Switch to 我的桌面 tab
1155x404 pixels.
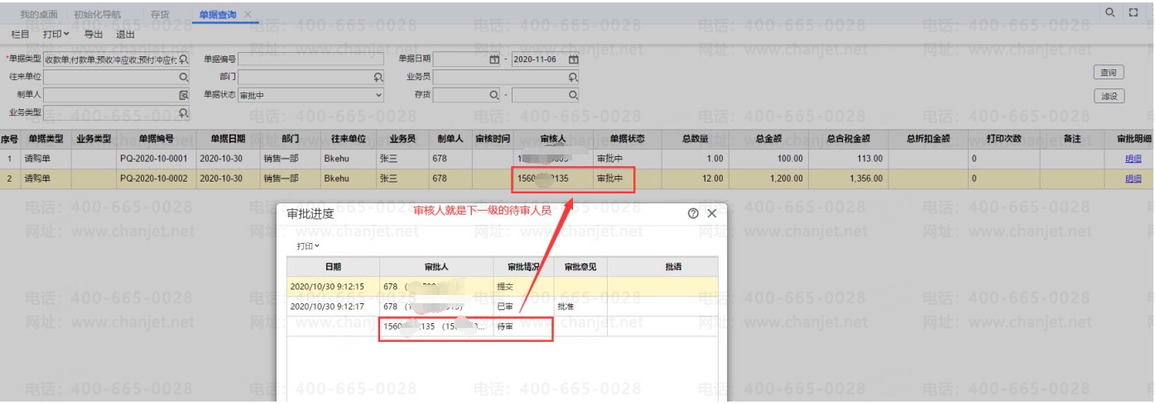coord(39,14)
